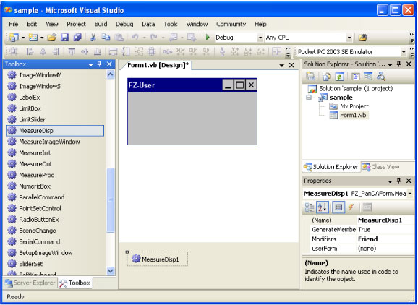The width and height of the screenshot is (418, 305).
Task: Click the Cut scissors icon
Action: tap(93, 38)
